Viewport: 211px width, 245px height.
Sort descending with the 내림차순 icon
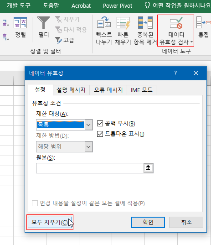6,36
